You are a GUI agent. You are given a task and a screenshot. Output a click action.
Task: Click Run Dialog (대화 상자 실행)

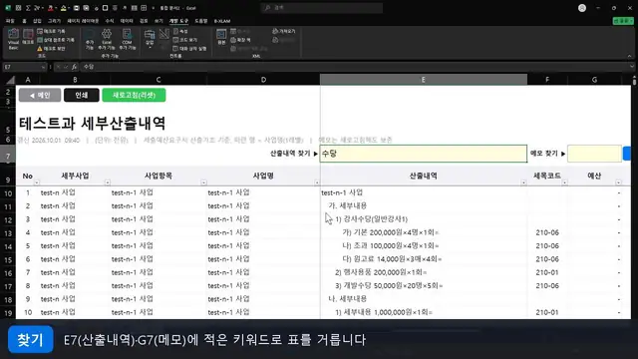pos(189,49)
